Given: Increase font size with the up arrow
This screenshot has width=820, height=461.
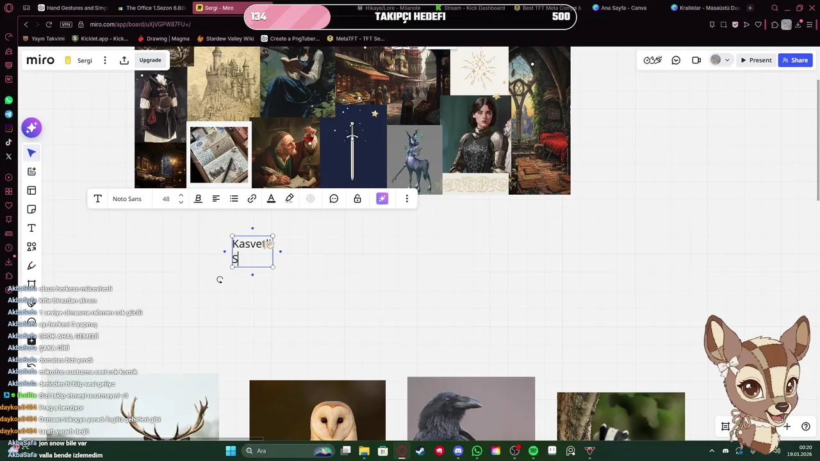Looking at the screenshot, I should [x=181, y=196].
